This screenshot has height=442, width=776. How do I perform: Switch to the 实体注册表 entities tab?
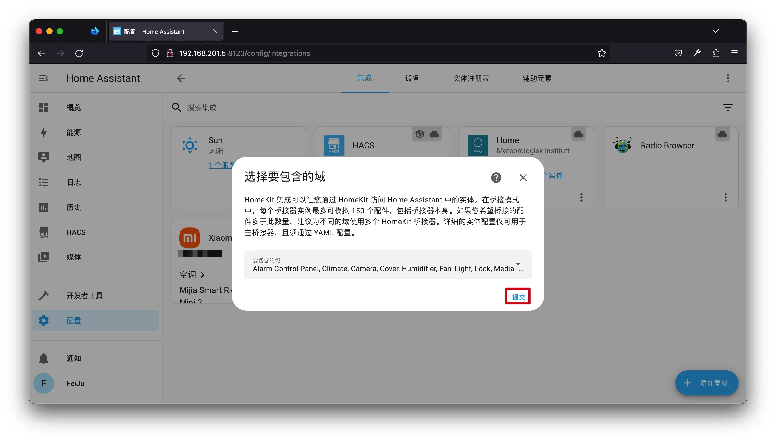point(470,78)
